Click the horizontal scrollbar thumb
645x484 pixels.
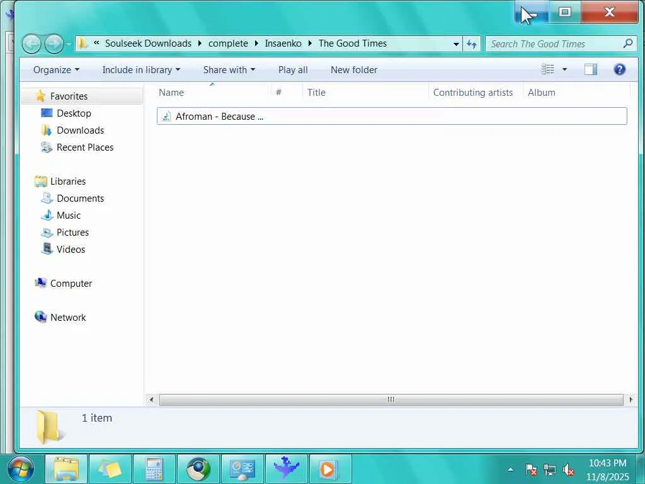coord(391,400)
